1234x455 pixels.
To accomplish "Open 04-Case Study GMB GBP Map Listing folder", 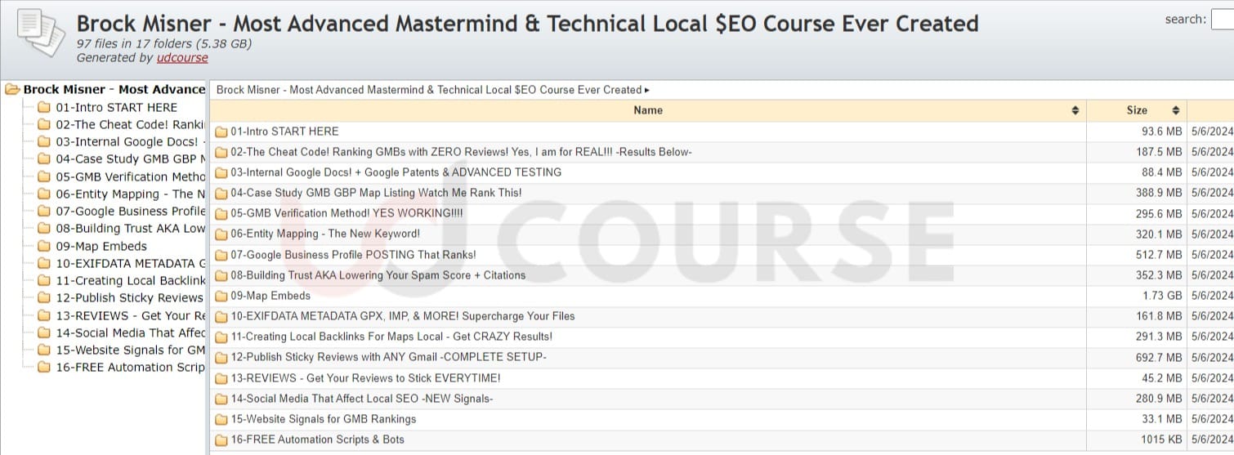I will pos(376,193).
